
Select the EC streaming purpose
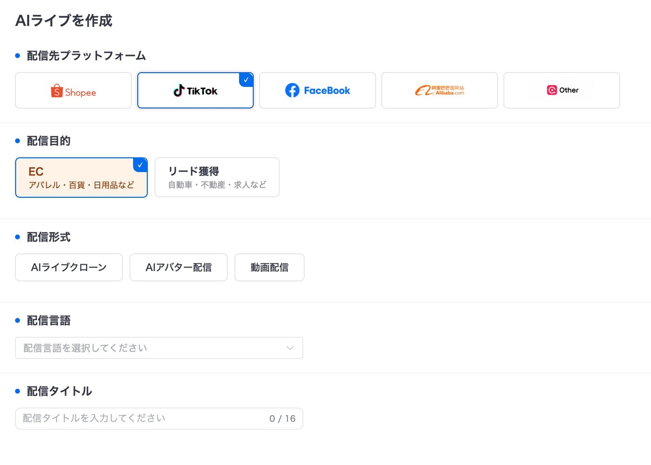[81, 177]
